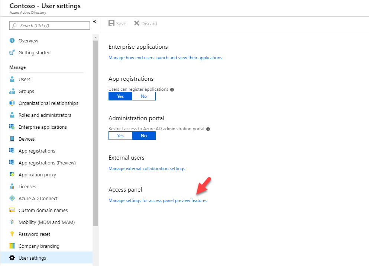Open Manage external collaboration settings link

click(147, 169)
